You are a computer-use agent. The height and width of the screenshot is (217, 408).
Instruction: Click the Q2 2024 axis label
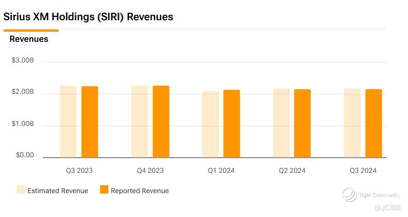292,171
